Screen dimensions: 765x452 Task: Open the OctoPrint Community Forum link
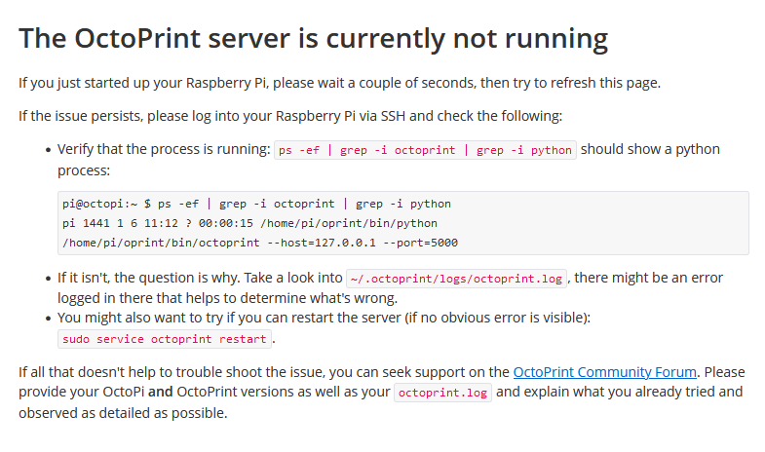tap(604, 372)
